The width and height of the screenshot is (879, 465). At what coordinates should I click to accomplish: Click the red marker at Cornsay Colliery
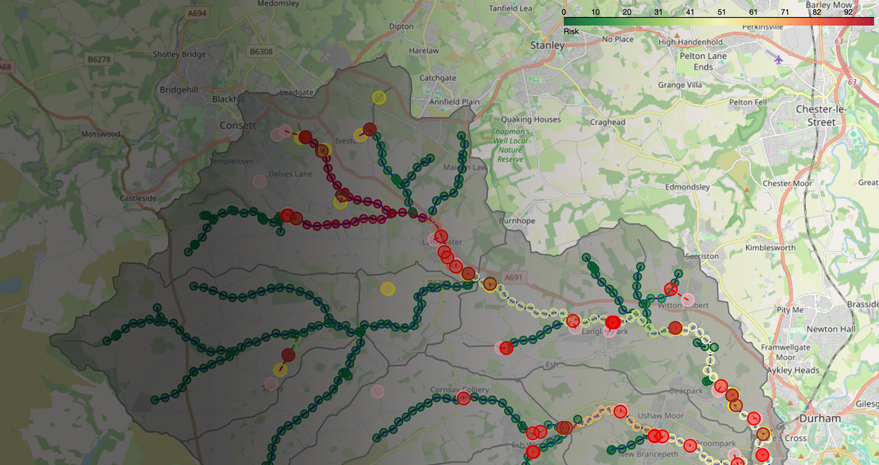point(463,399)
